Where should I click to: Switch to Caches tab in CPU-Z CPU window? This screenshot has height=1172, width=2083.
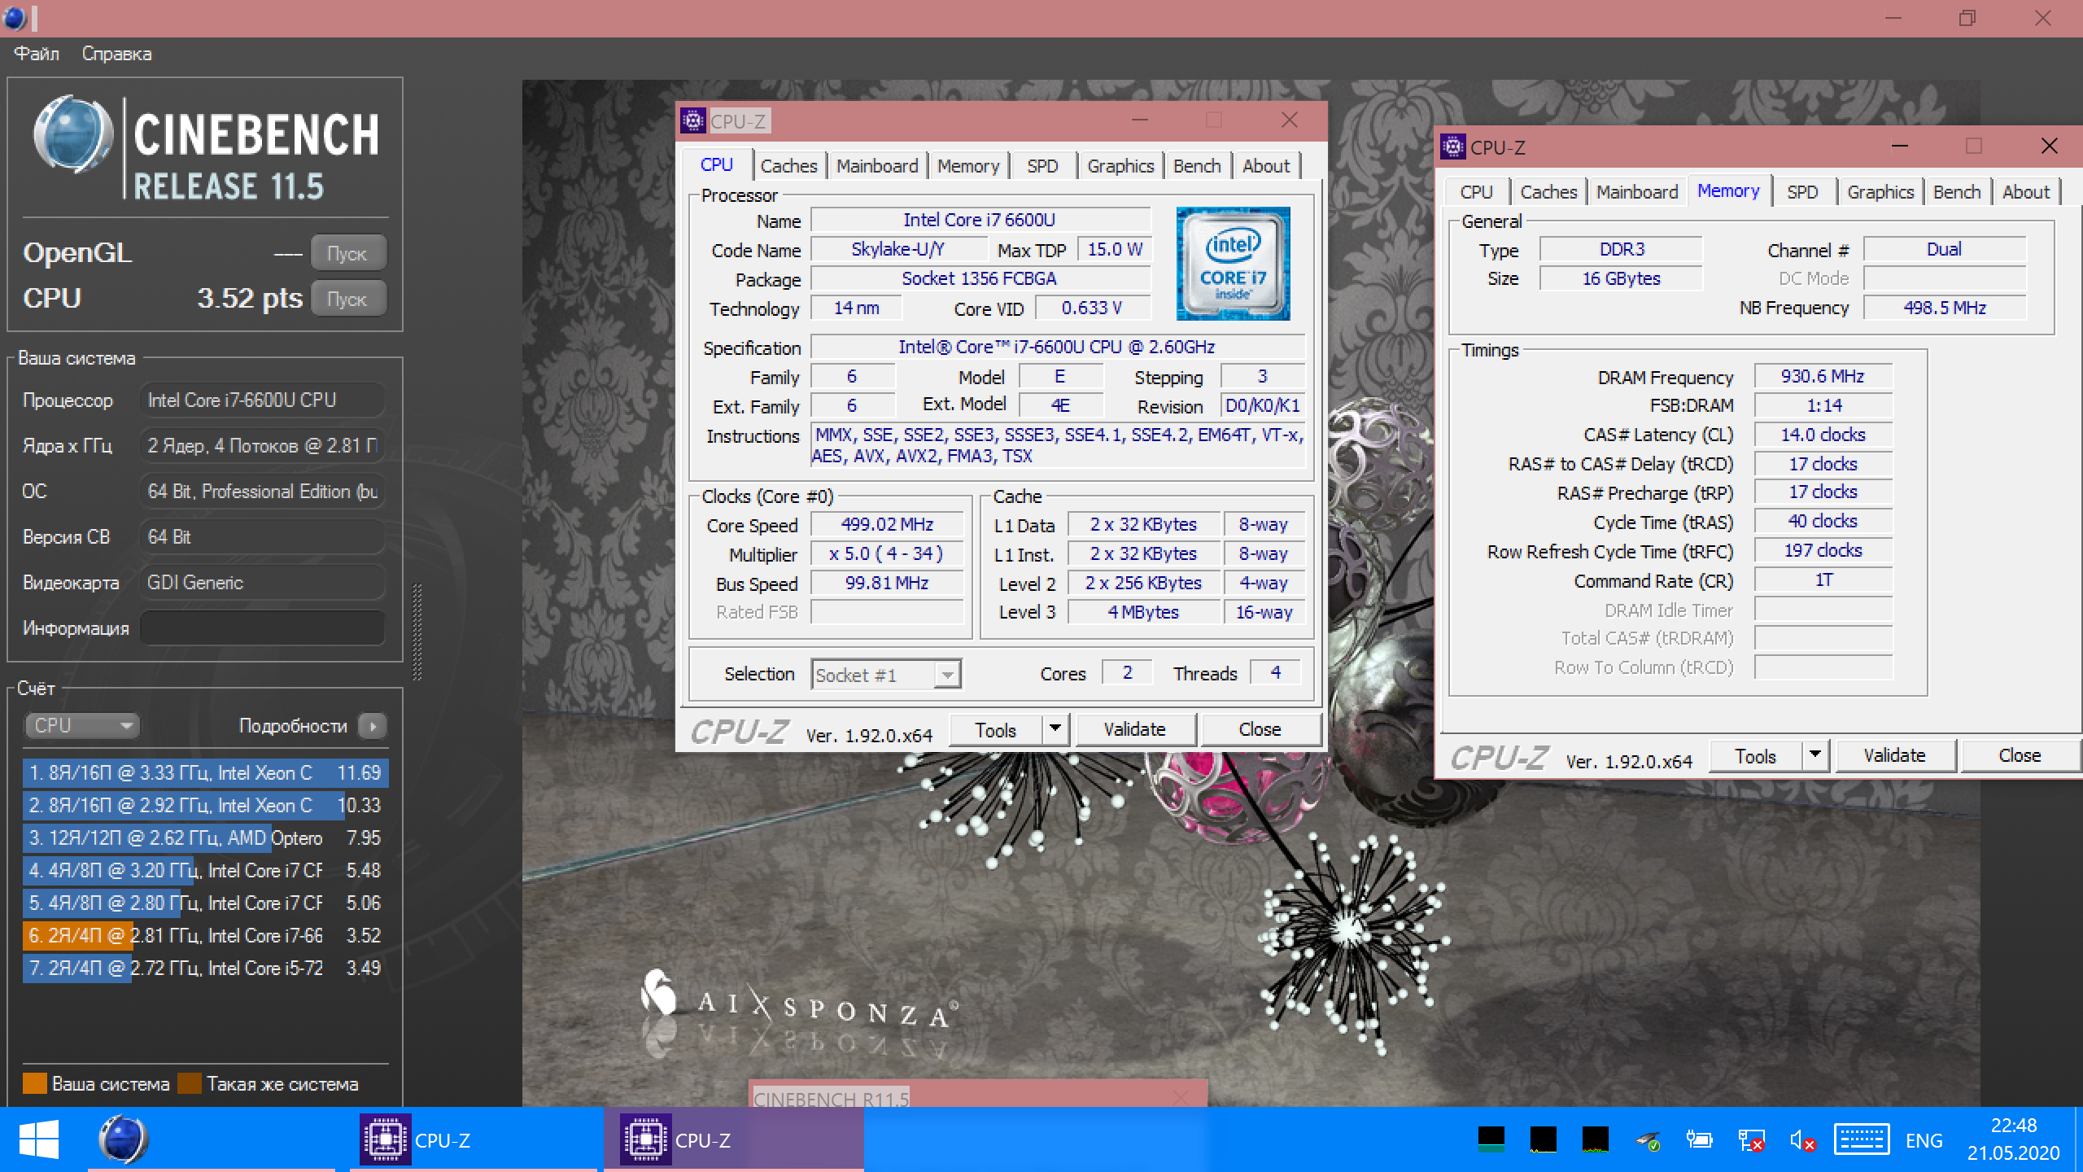click(x=788, y=166)
